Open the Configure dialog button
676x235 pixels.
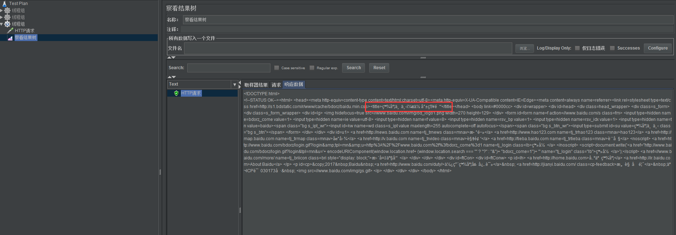(x=658, y=48)
